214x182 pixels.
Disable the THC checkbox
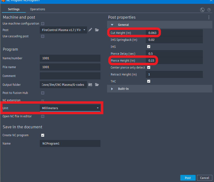[x=149, y=81]
